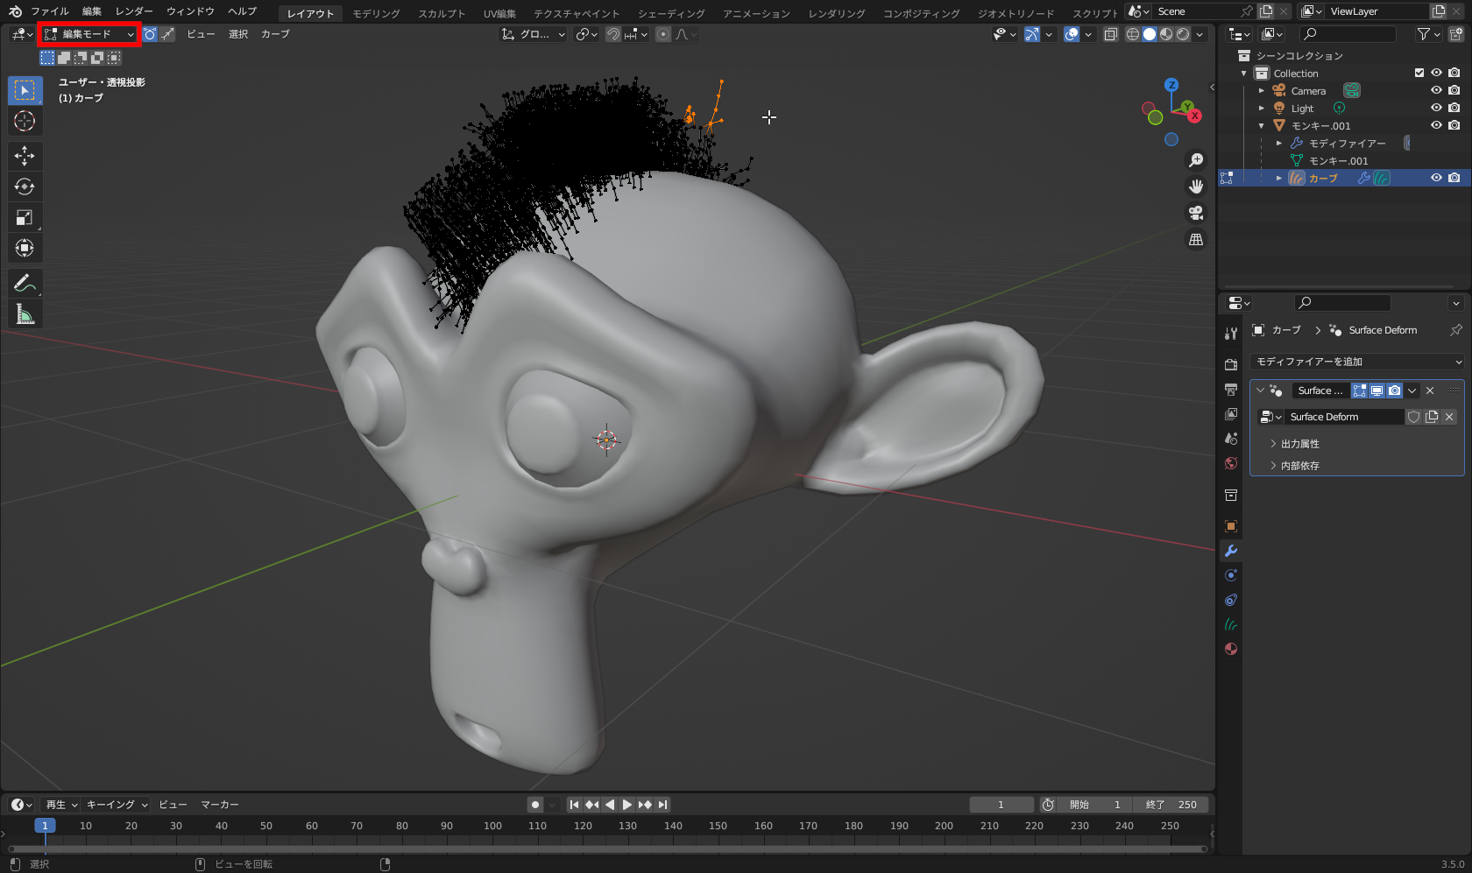Remove the Surface Deform modifier
Screen dimensions: 1472x873
[x=1429, y=391]
